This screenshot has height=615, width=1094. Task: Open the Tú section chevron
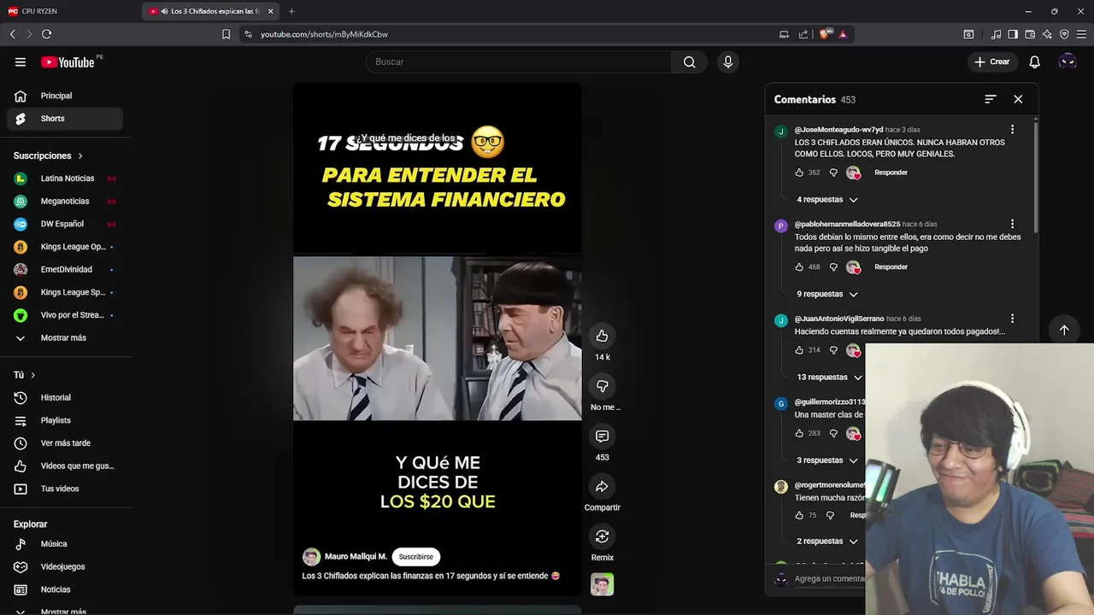pyautogui.click(x=33, y=375)
